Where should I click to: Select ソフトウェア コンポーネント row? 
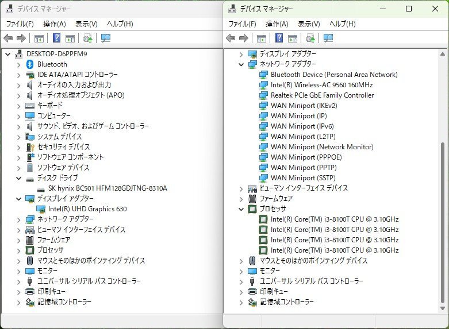71,157
